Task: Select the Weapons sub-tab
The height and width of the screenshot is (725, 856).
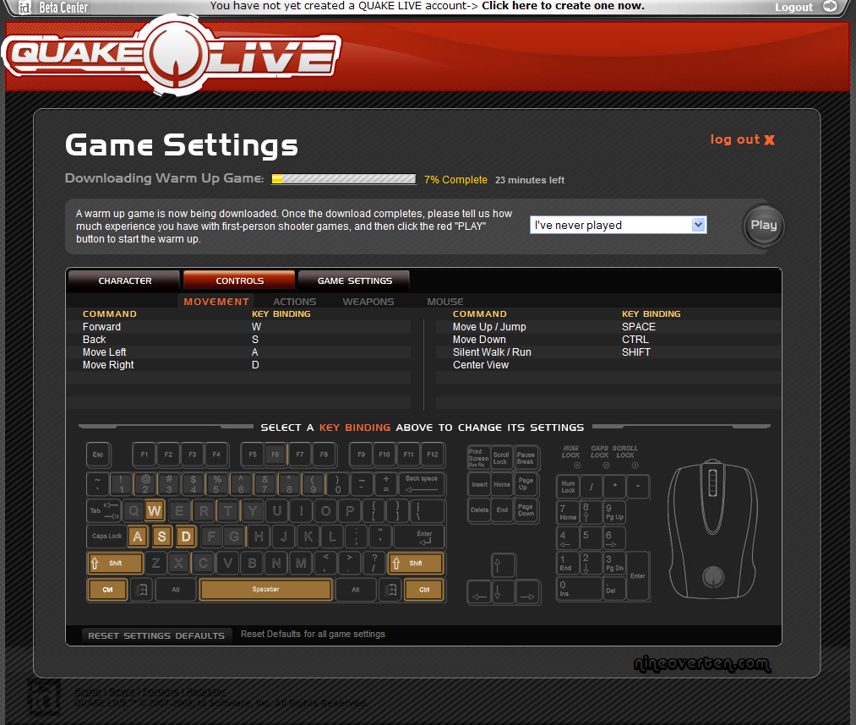Action: 368,302
